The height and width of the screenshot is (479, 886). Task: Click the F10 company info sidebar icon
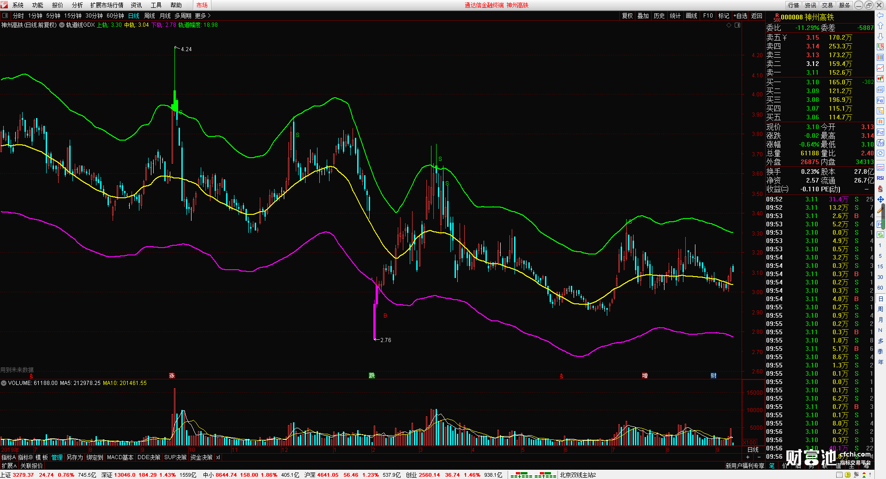[880, 100]
